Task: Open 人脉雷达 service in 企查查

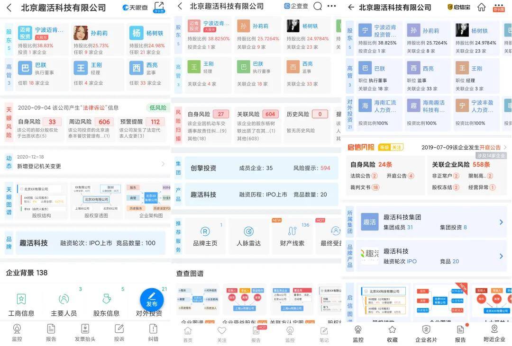Action: pyautogui.click(x=249, y=237)
